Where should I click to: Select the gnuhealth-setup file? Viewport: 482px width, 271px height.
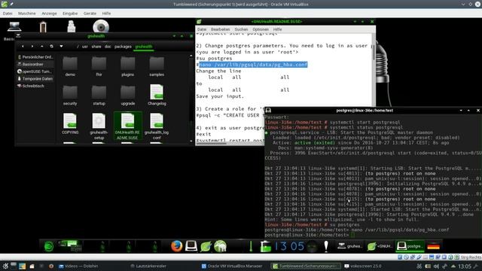pyautogui.click(x=99, y=126)
